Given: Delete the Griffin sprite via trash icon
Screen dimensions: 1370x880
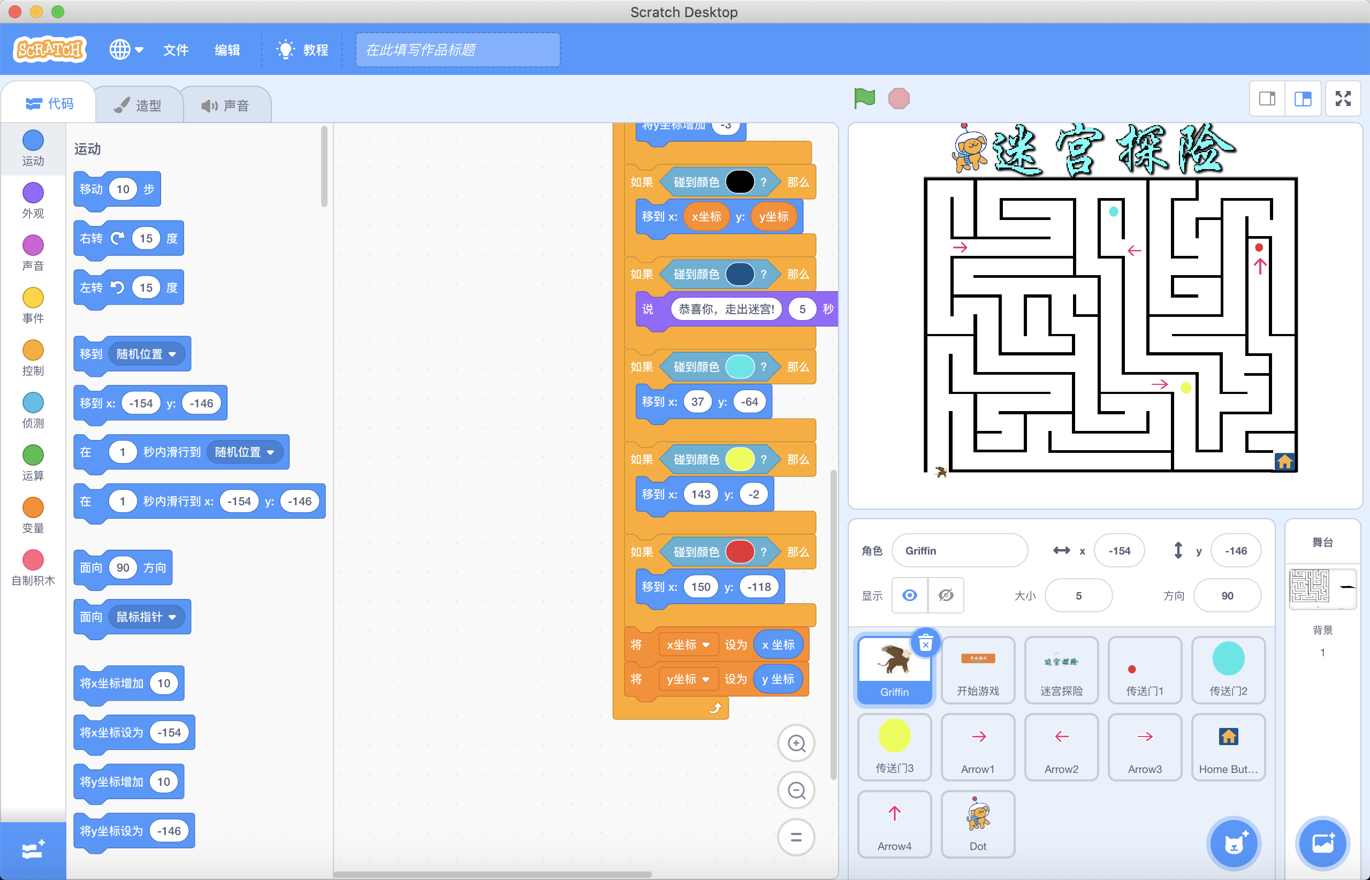Looking at the screenshot, I should tap(925, 644).
